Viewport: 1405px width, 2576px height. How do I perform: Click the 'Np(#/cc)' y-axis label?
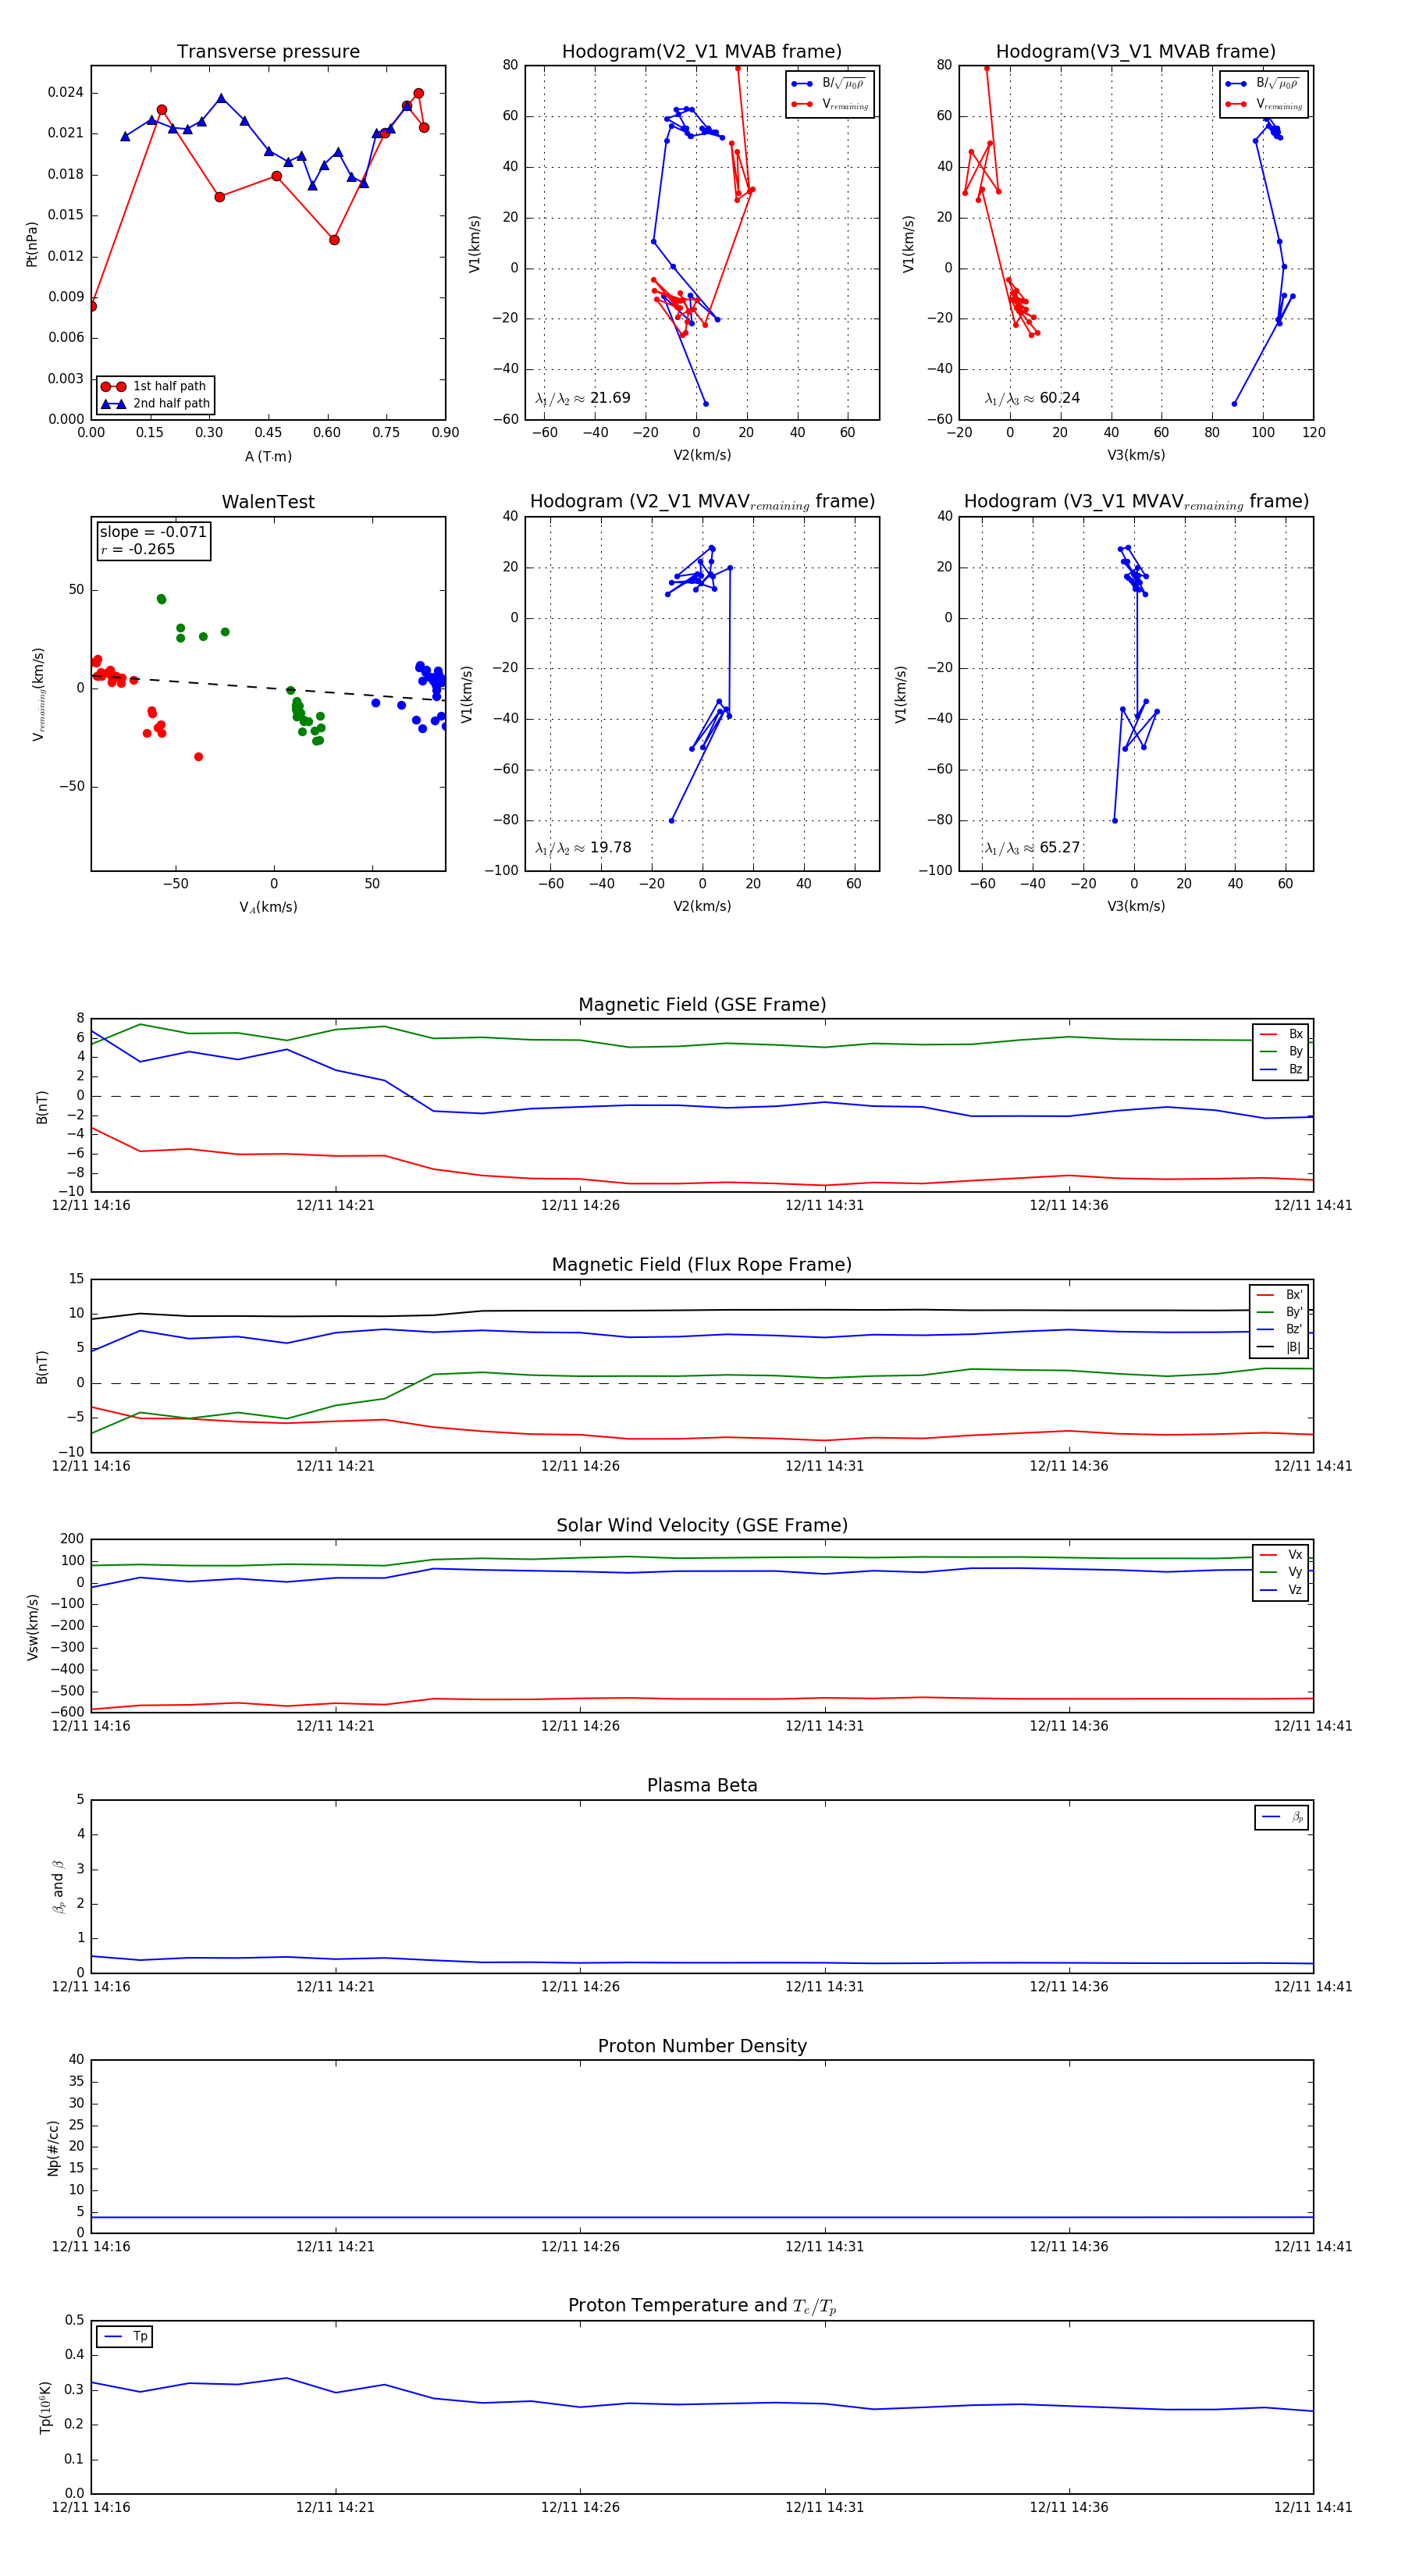click(x=53, y=2148)
